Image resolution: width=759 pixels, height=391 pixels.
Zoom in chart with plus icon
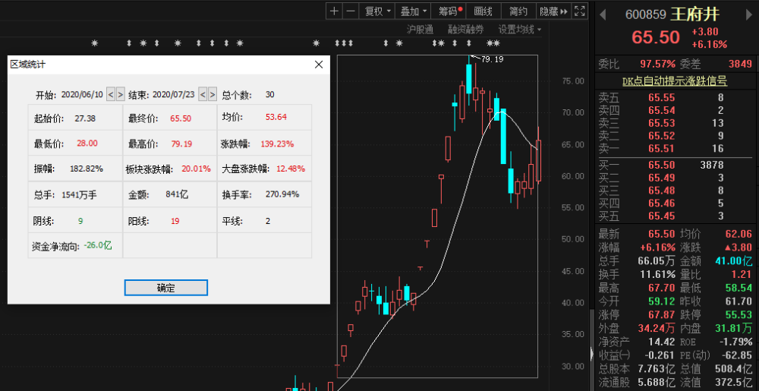334,11
